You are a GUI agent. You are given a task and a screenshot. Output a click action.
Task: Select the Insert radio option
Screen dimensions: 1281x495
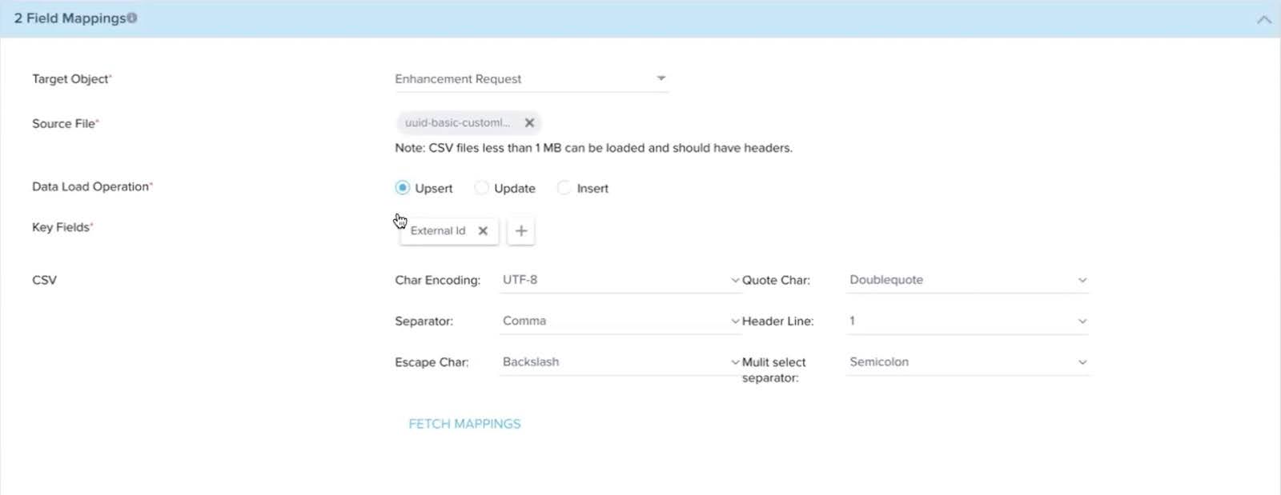pos(564,188)
